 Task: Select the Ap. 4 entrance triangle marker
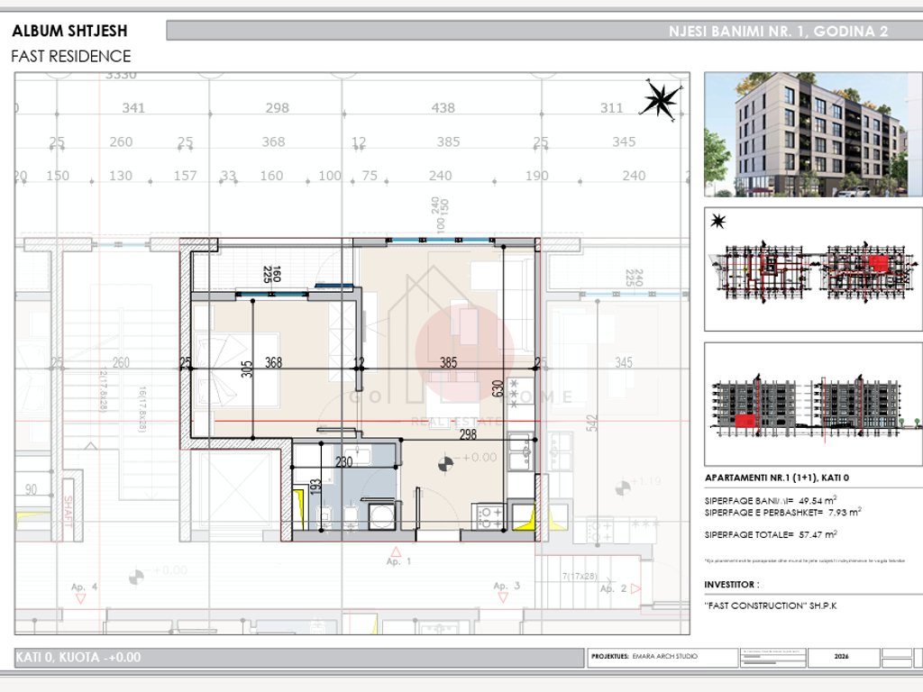(x=80, y=598)
